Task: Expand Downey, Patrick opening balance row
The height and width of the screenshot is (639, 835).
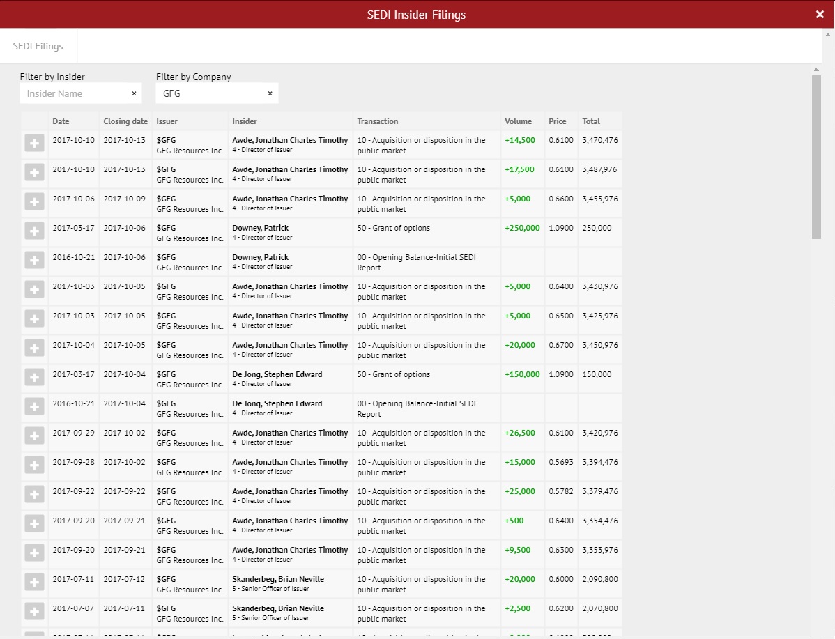Action: coord(34,261)
